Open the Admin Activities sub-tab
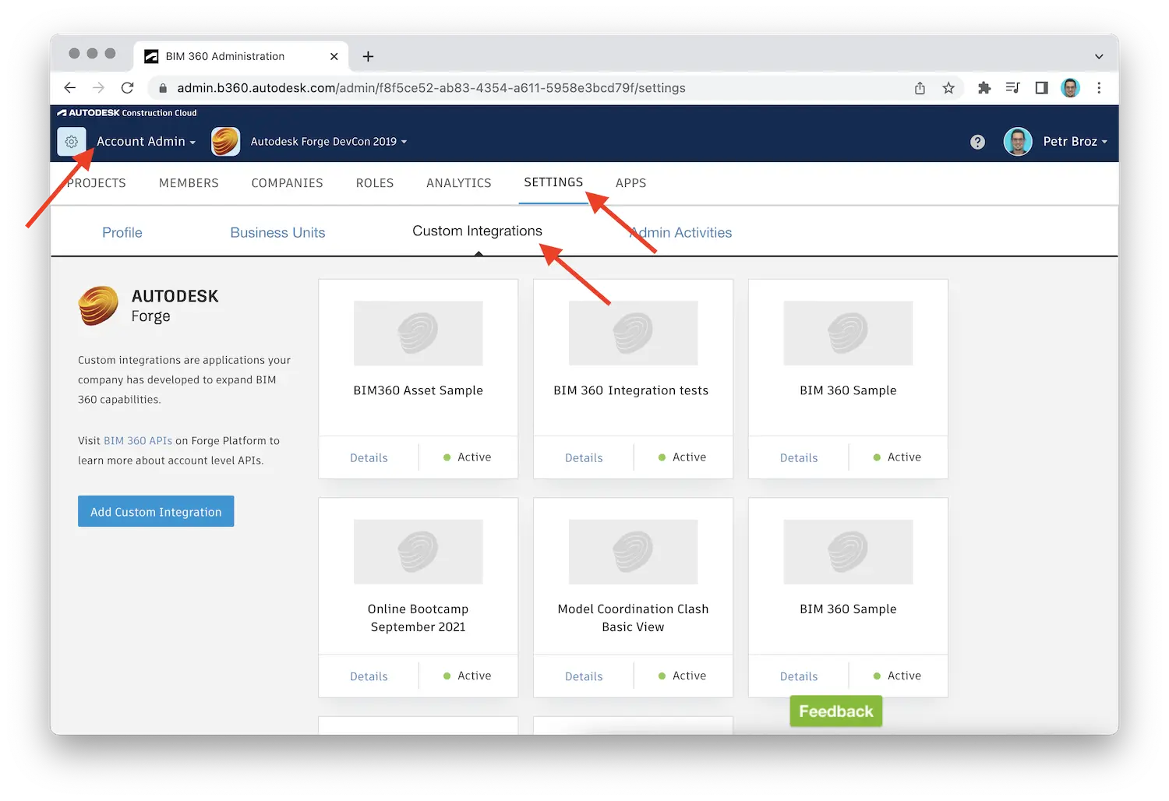Viewport: 1169px width, 801px height. click(x=681, y=232)
